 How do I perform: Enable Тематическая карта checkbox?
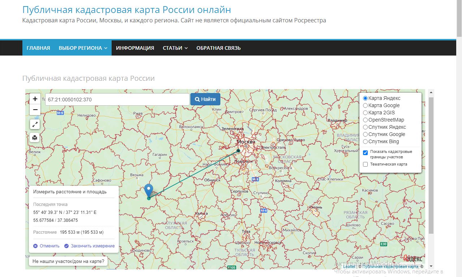[x=365, y=164]
